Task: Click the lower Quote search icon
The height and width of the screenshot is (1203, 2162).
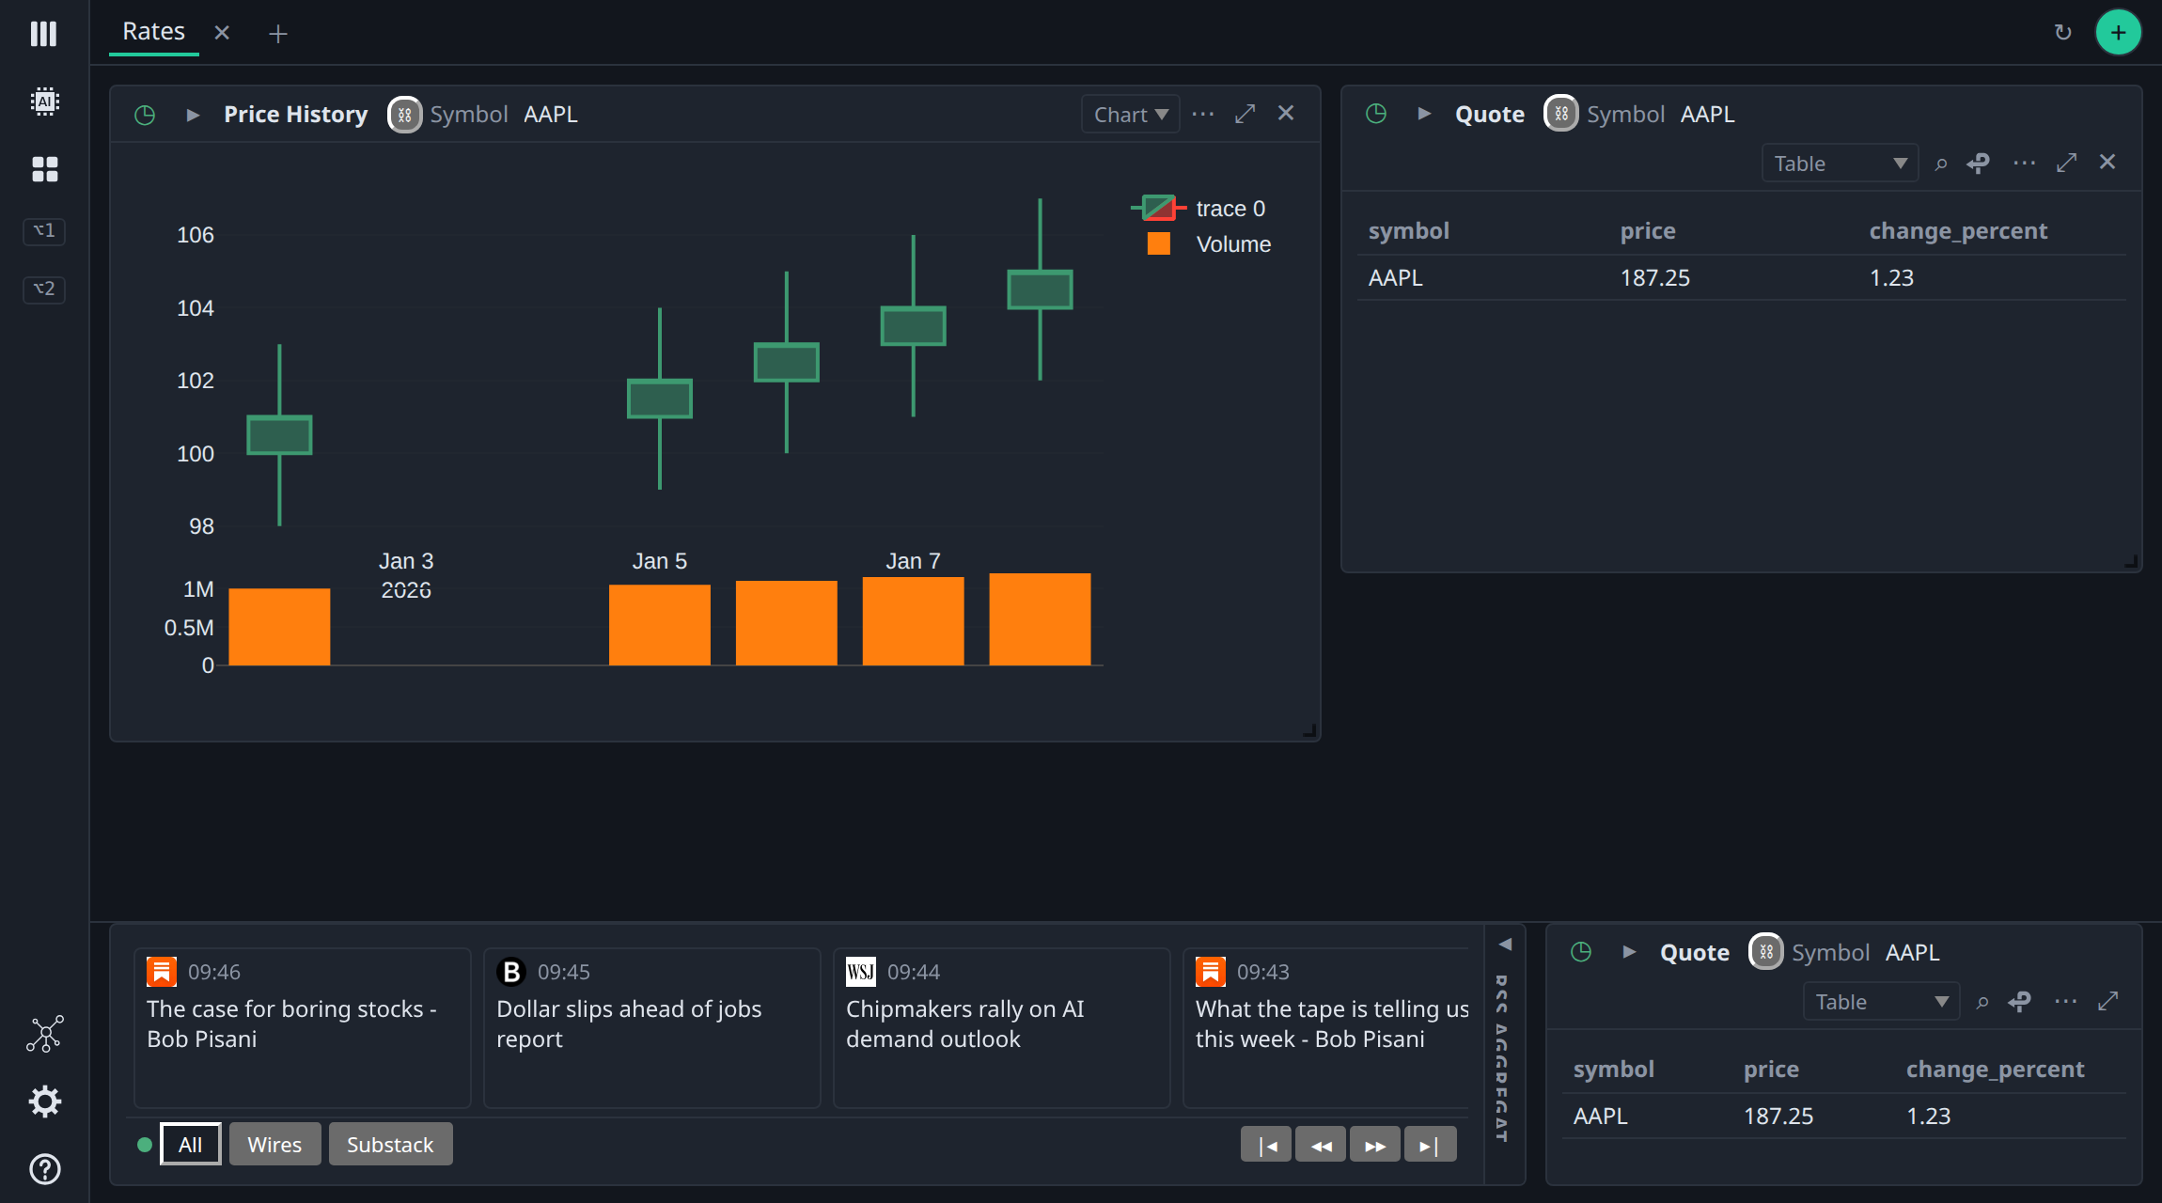Action: point(1982,1002)
